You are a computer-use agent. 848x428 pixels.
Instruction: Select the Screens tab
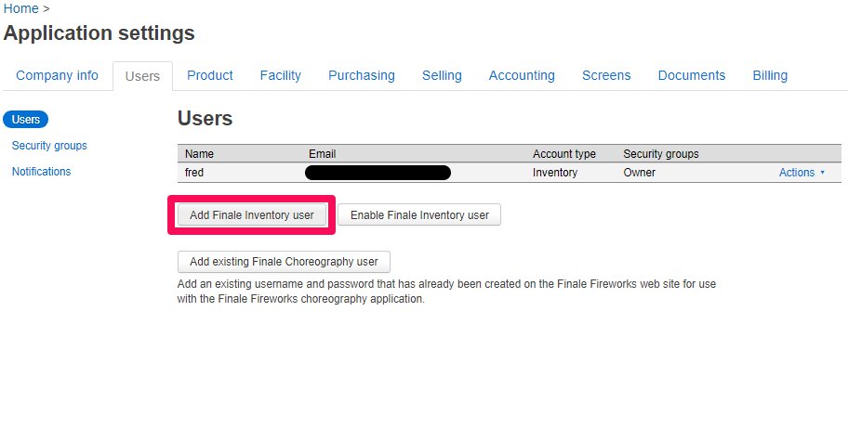[x=606, y=76]
